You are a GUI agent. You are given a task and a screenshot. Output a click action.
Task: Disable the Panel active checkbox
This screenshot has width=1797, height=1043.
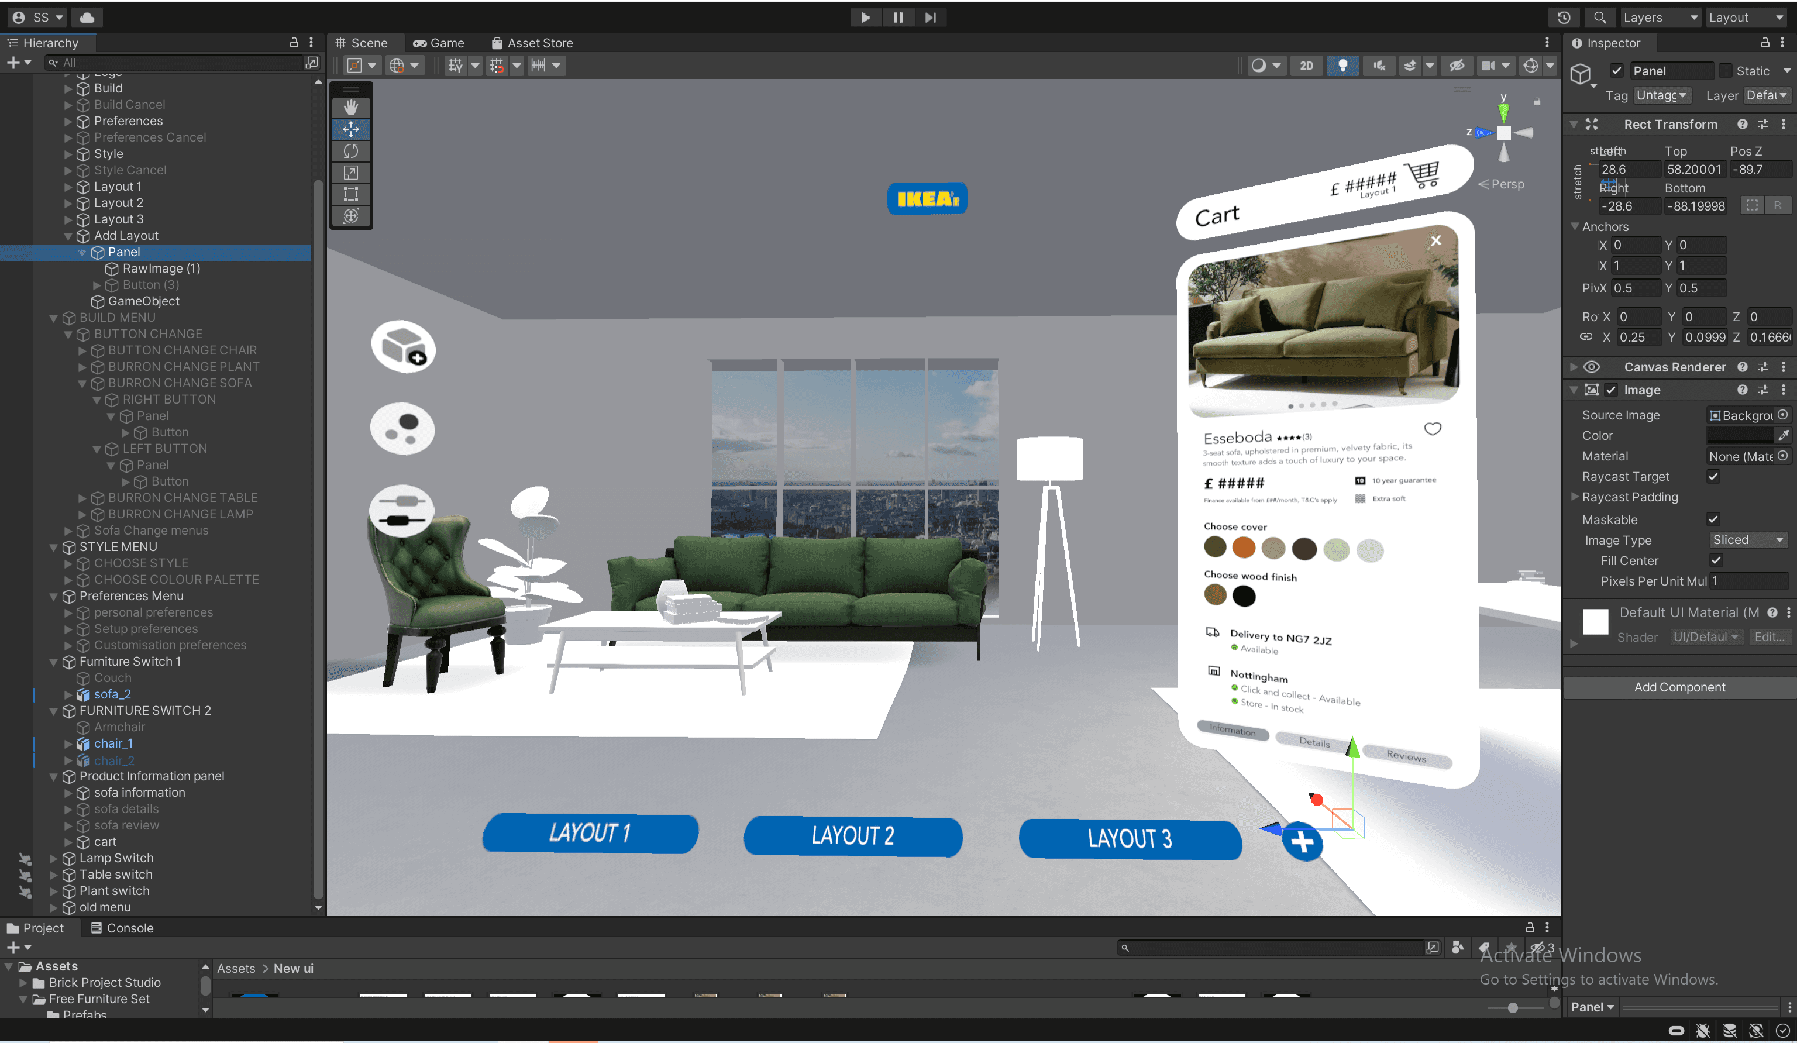tap(1617, 71)
